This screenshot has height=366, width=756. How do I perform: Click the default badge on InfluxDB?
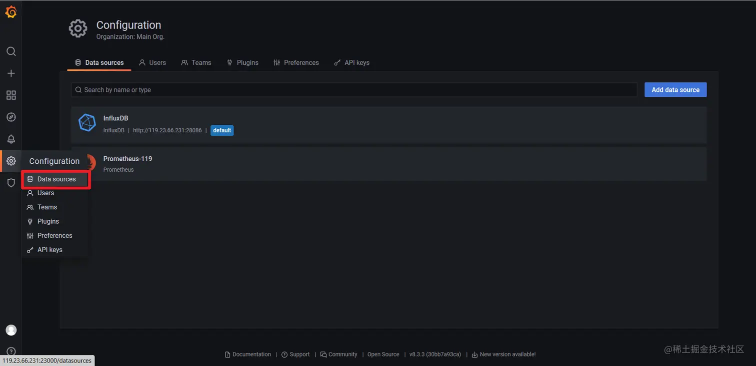tap(222, 130)
